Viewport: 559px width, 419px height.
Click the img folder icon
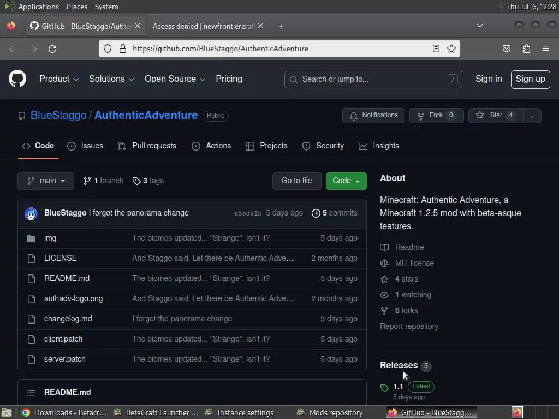(x=31, y=238)
